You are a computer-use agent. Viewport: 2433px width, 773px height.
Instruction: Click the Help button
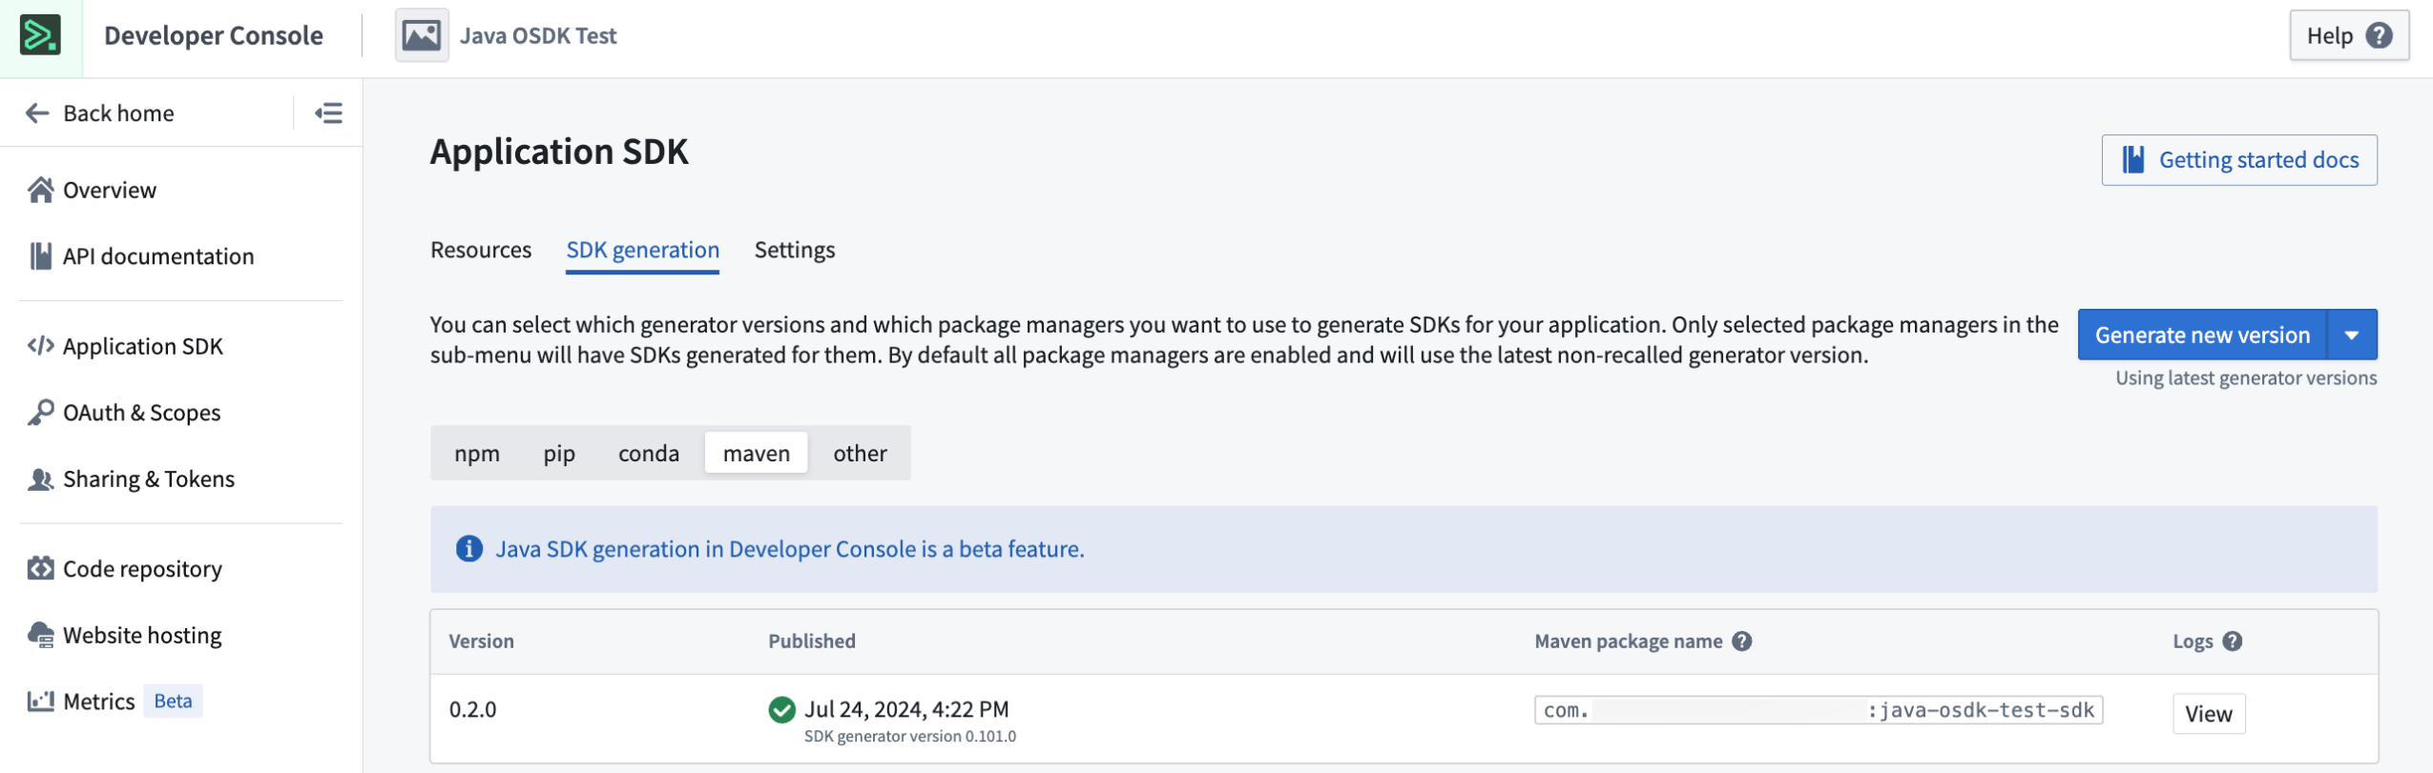coord(2348,36)
